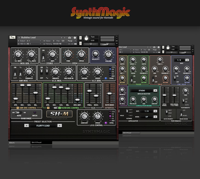Screen dimensions: 200x179
Task: Toggle the STEREO ON/OFF switch
Action: tap(43, 56)
